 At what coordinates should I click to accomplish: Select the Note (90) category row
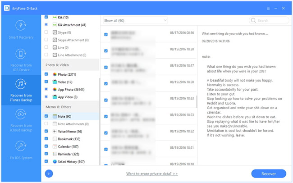[x=71, y=116]
